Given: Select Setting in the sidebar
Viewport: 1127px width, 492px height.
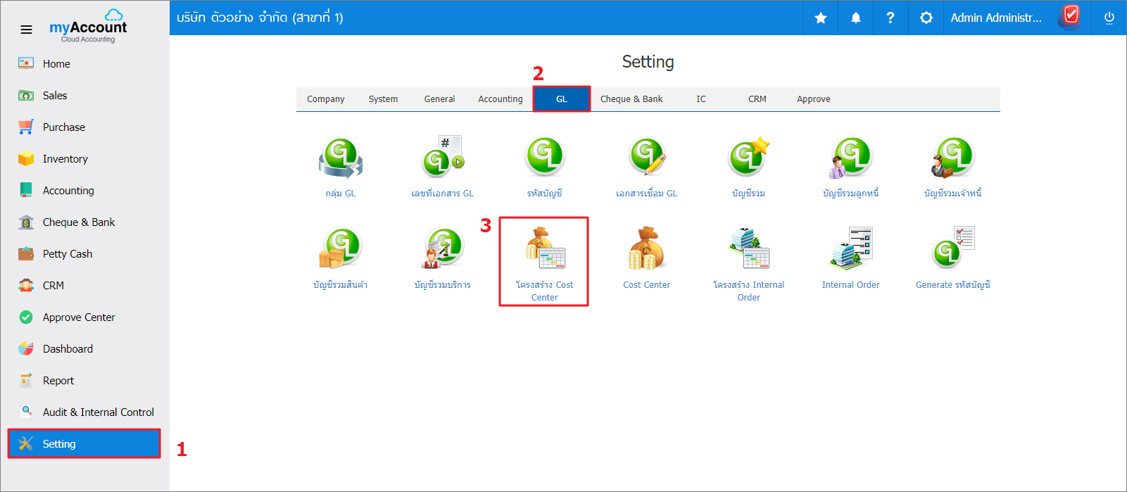Looking at the screenshot, I should 84,443.
